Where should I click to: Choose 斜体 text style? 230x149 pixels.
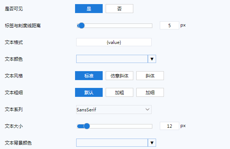[150, 76]
